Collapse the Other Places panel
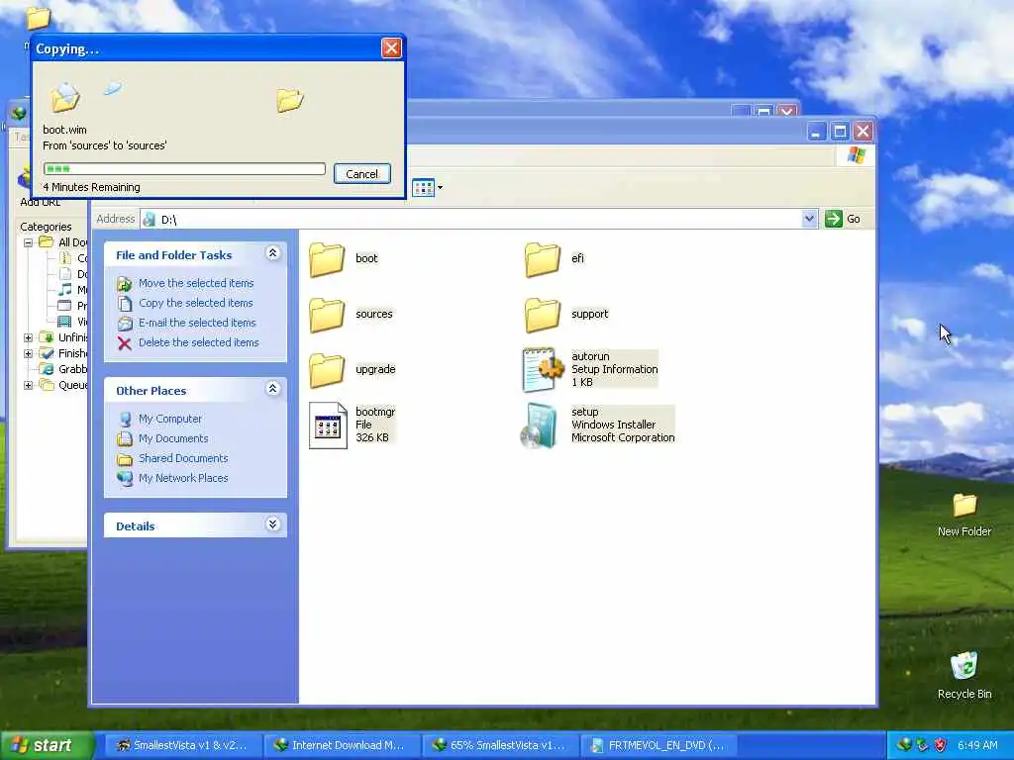 (273, 388)
